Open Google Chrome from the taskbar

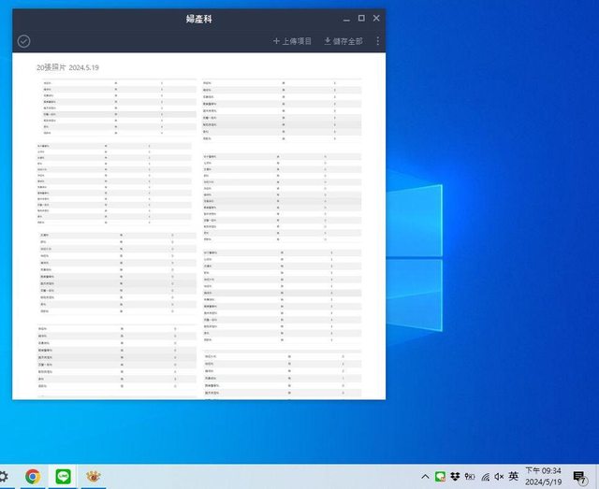coord(33,476)
